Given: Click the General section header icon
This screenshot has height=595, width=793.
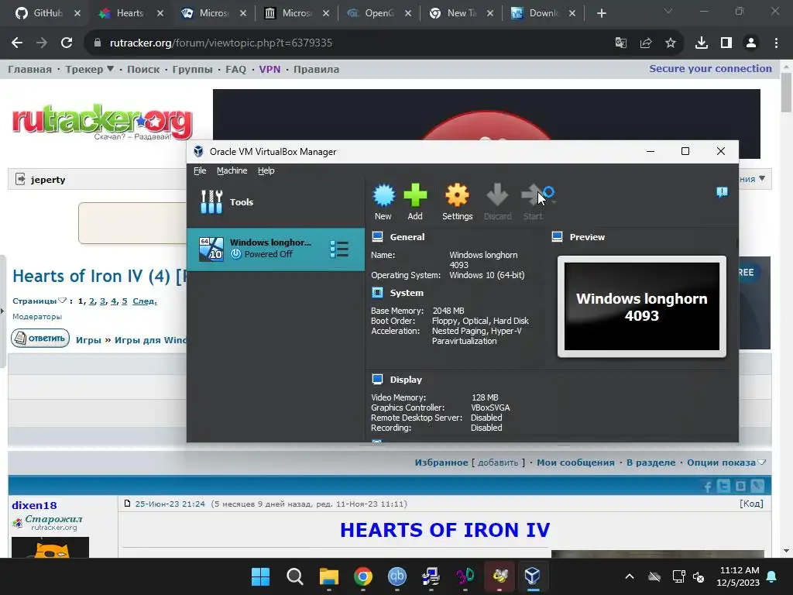Looking at the screenshot, I should tap(377, 237).
